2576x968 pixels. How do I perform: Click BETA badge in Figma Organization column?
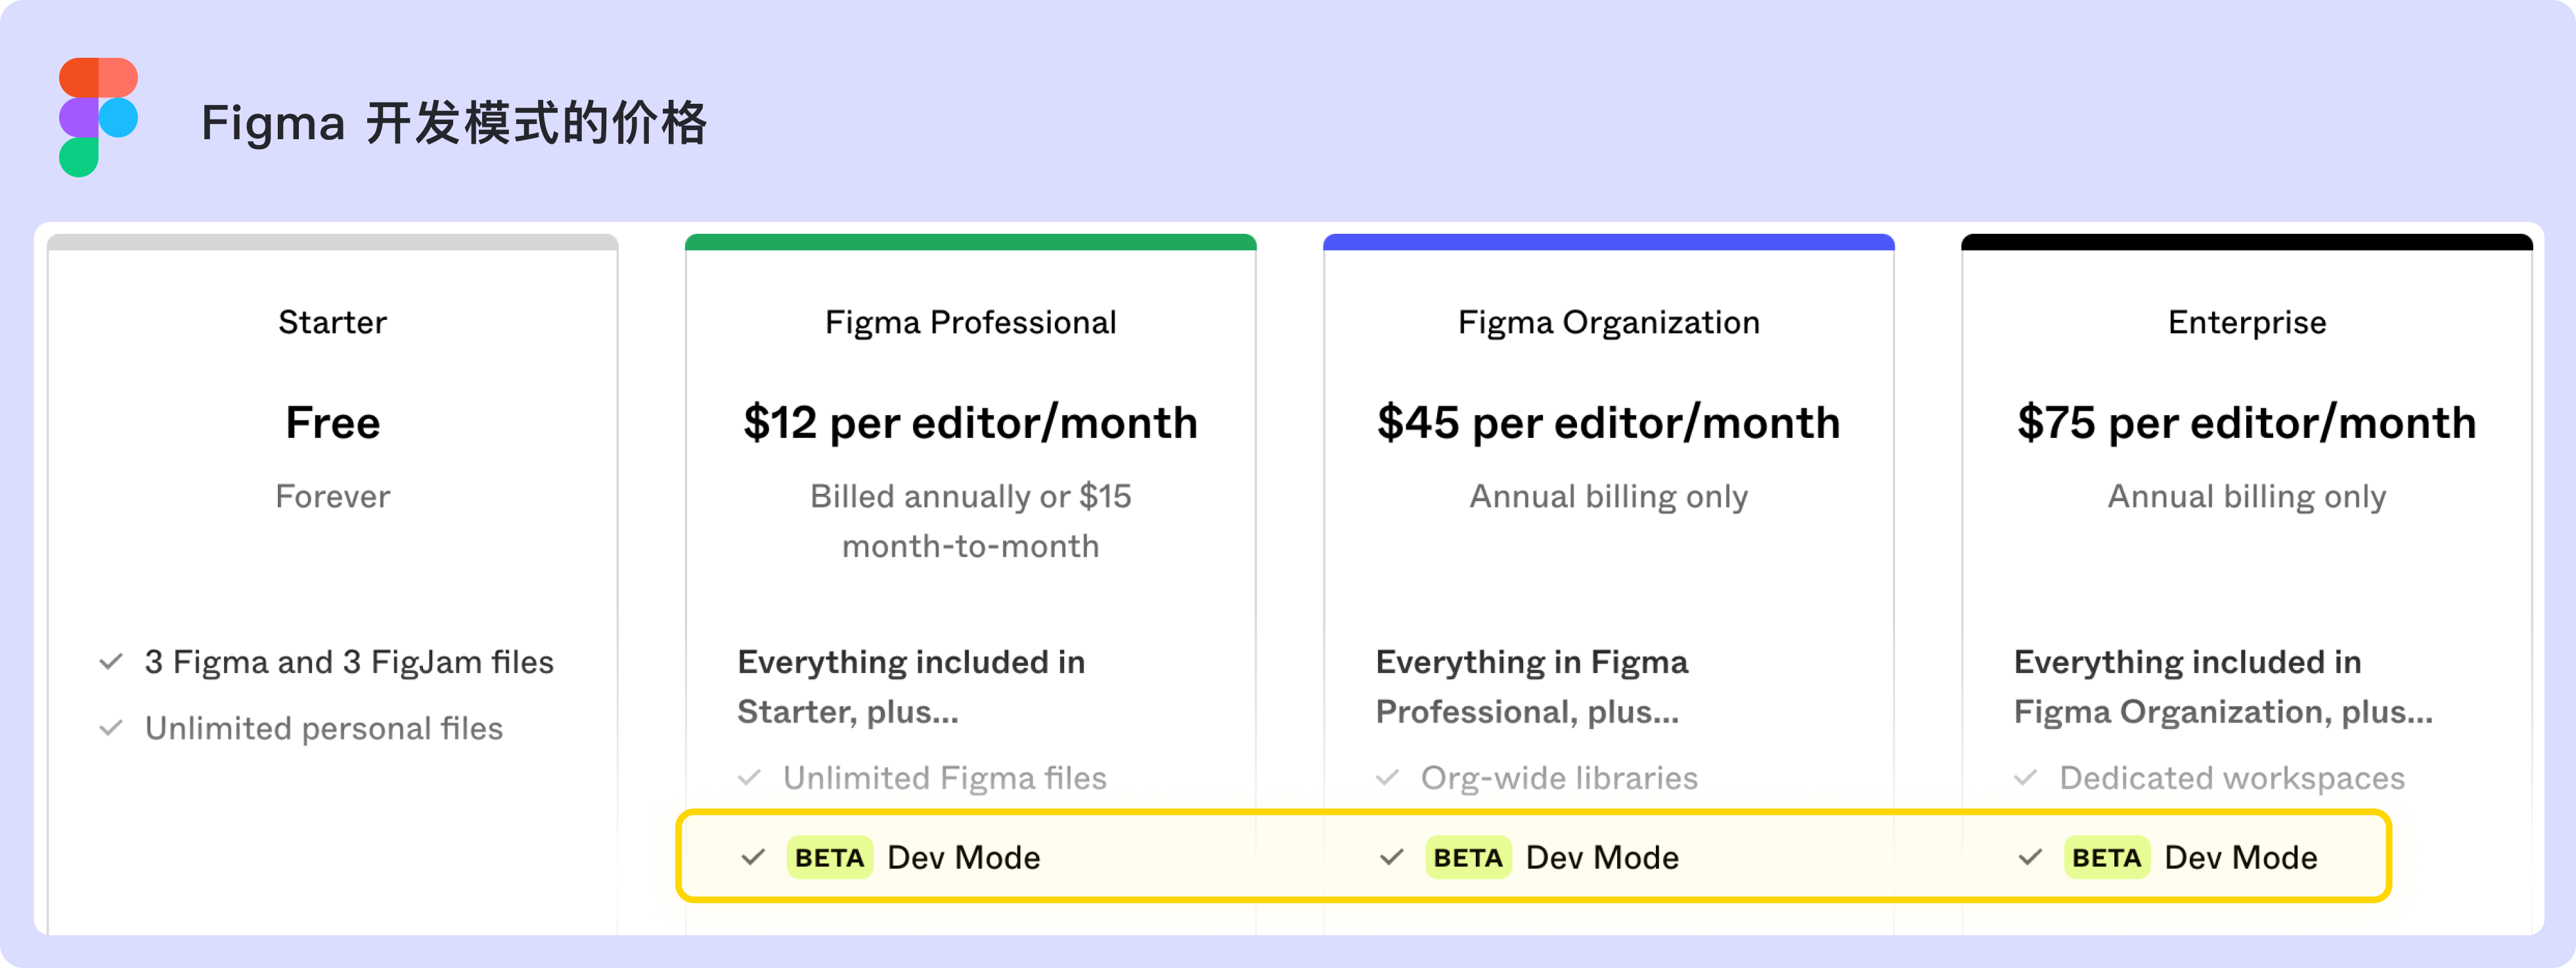point(1467,858)
